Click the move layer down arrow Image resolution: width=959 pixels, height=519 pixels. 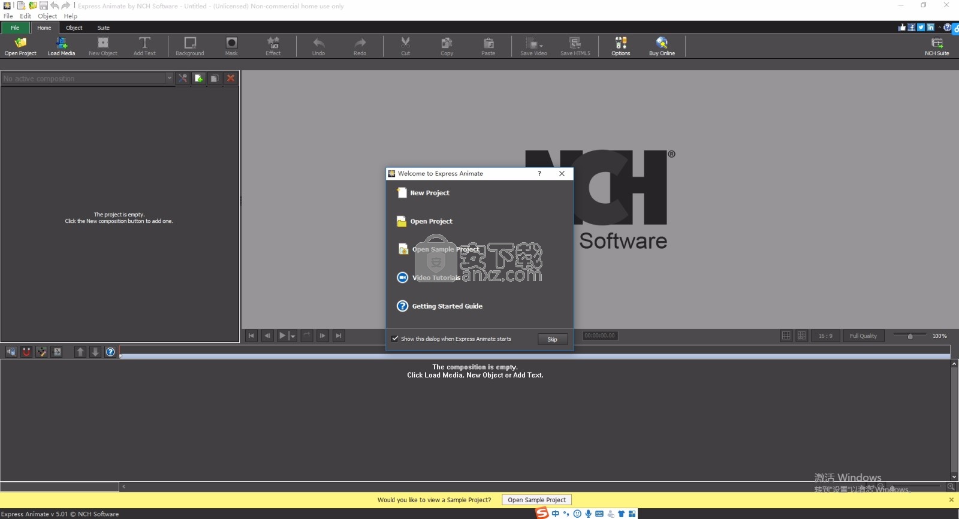pyautogui.click(x=95, y=352)
